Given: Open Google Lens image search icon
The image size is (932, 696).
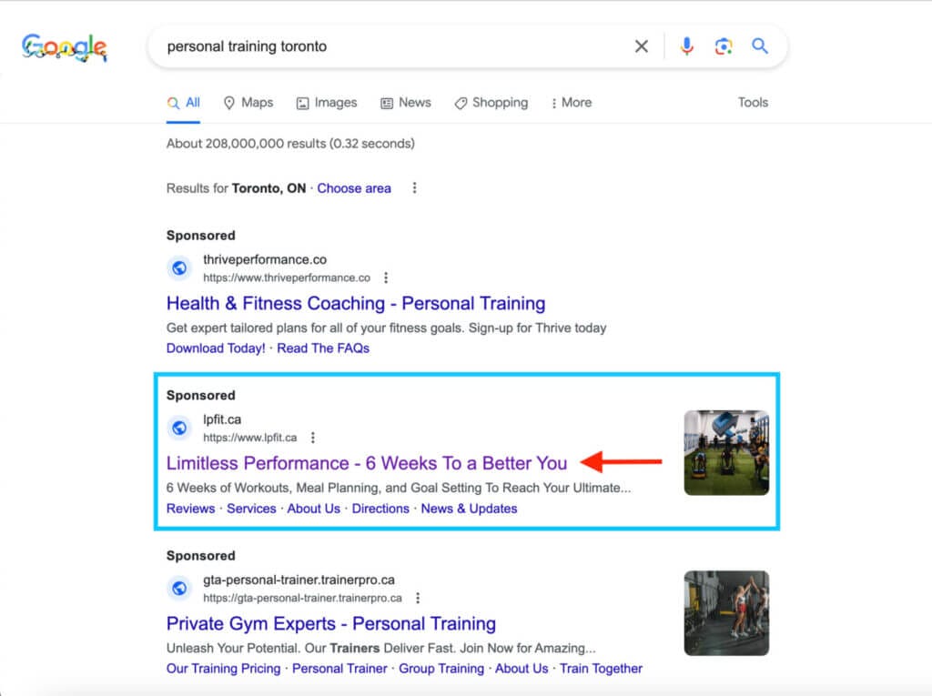Looking at the screenshot, I should click(723, 46).
